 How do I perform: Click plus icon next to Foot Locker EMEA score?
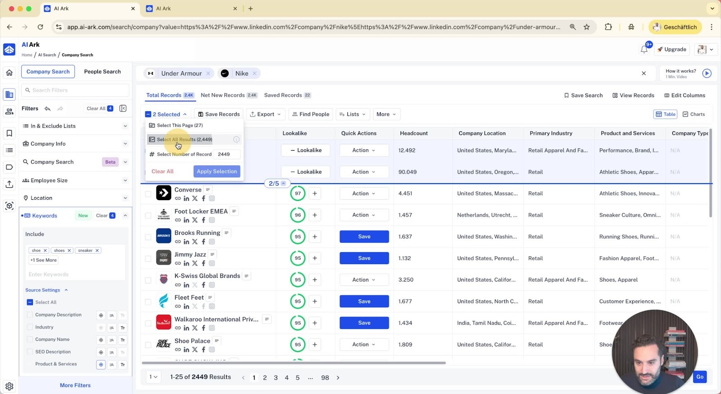(x=315, y=215)
